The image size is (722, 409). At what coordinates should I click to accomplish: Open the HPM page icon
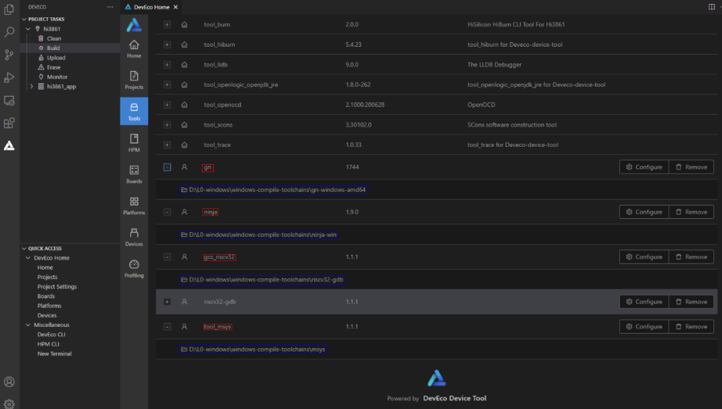(134, 143)
